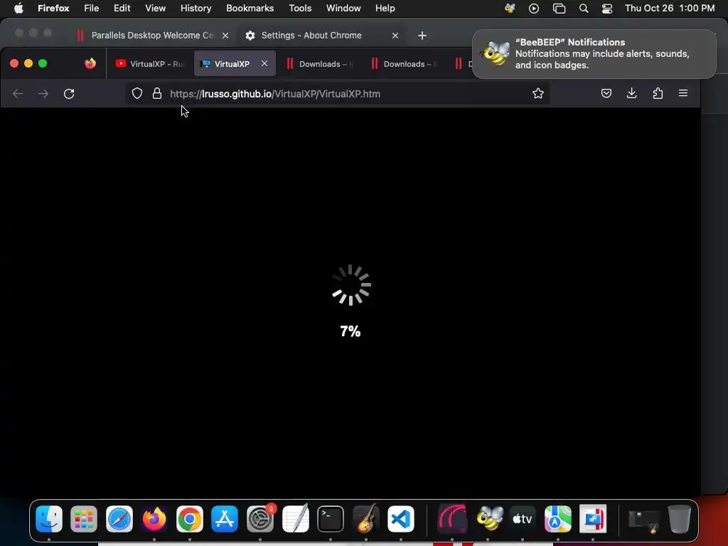Viewport: 728px width, 546px height.
Task: Open the History menu
Action: point(196,9)
